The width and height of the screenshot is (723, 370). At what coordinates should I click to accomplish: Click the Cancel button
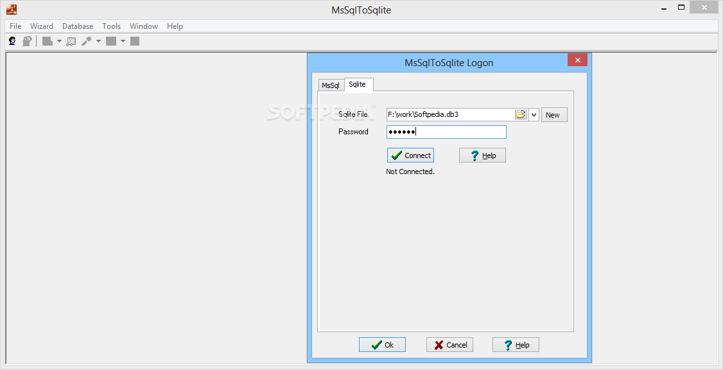pos(449,344)
